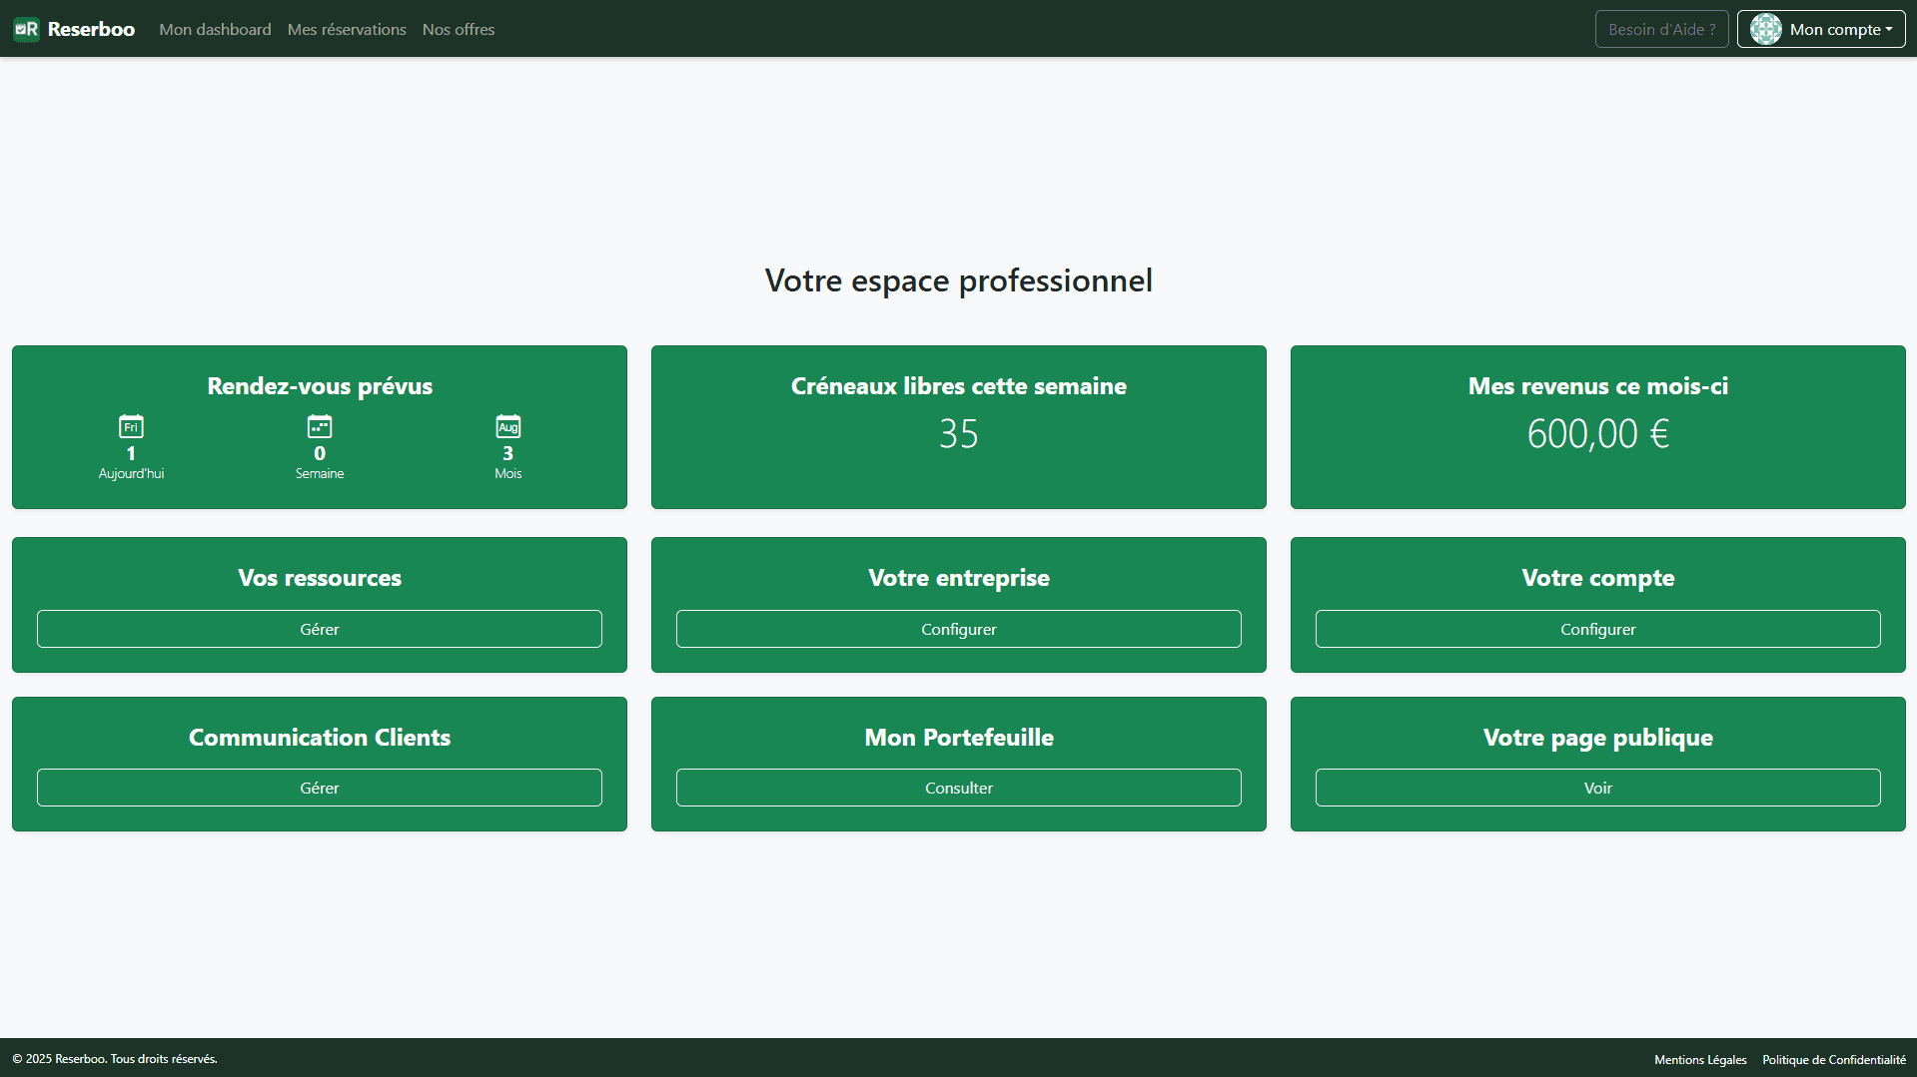Image resolution: width=1917 pixels, height=1077 pixels.
Task: Click the Mes revenus ce mois-ci card
Action: point(1597,427)
